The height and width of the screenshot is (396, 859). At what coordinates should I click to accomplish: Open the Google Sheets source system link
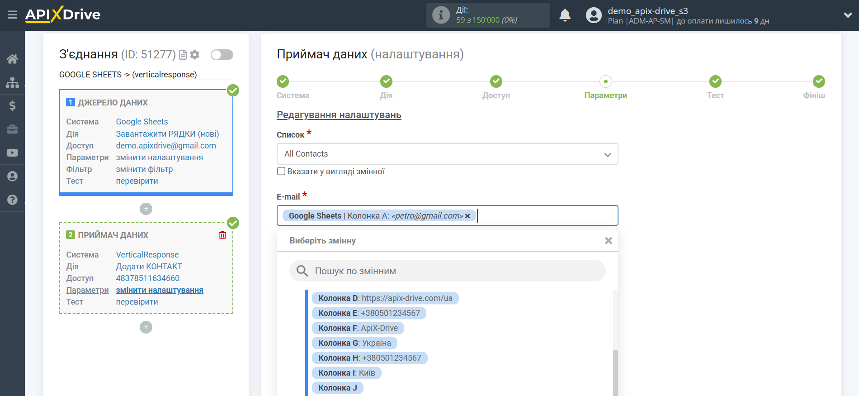pyautogui.click(x=142, y=122)
